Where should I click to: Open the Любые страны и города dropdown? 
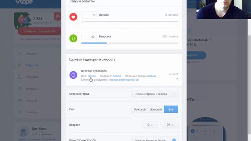pos(155,94)
